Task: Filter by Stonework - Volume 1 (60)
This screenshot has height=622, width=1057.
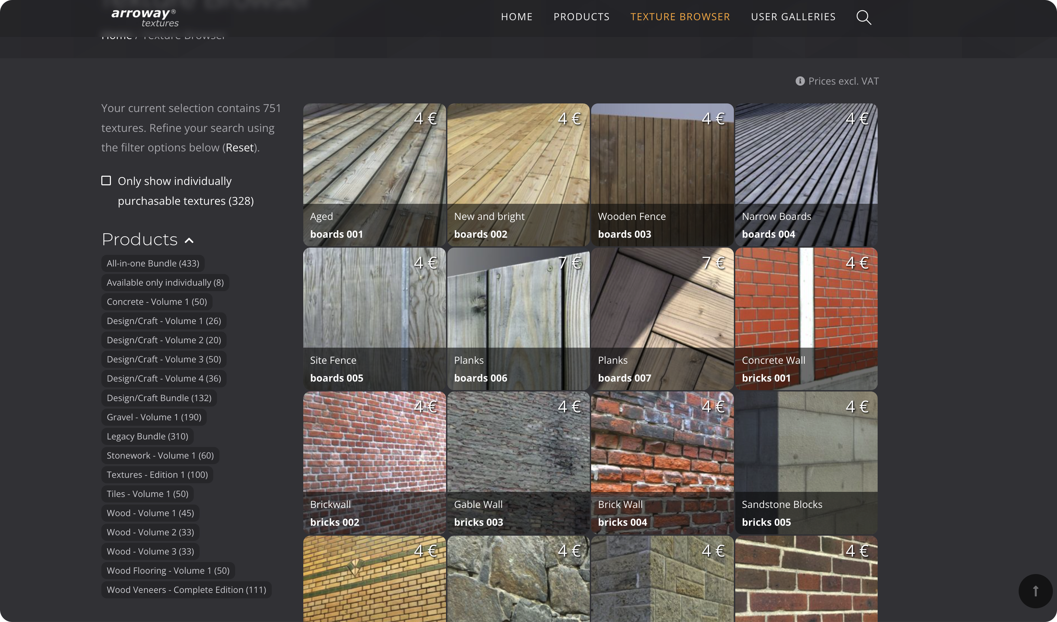Action: (x=160, y=456)
